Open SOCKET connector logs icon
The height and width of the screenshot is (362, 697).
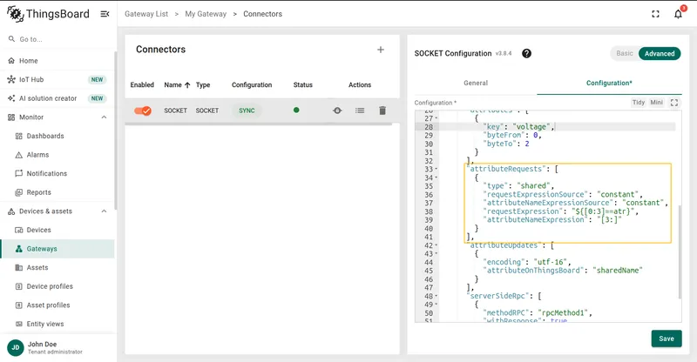pyautogui.click(x=360, y=111)
